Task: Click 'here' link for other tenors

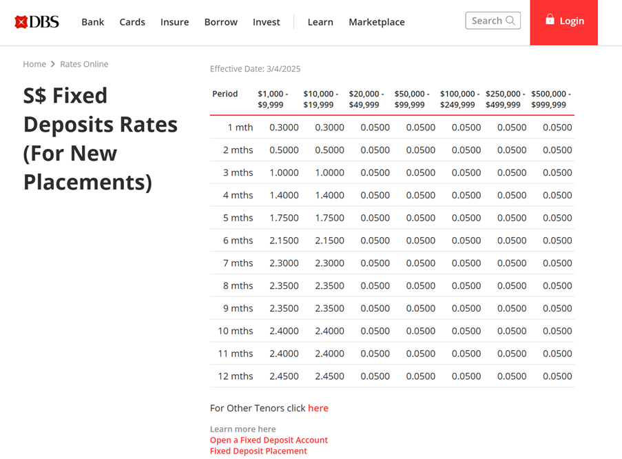Action: click(x=318, y=408)
